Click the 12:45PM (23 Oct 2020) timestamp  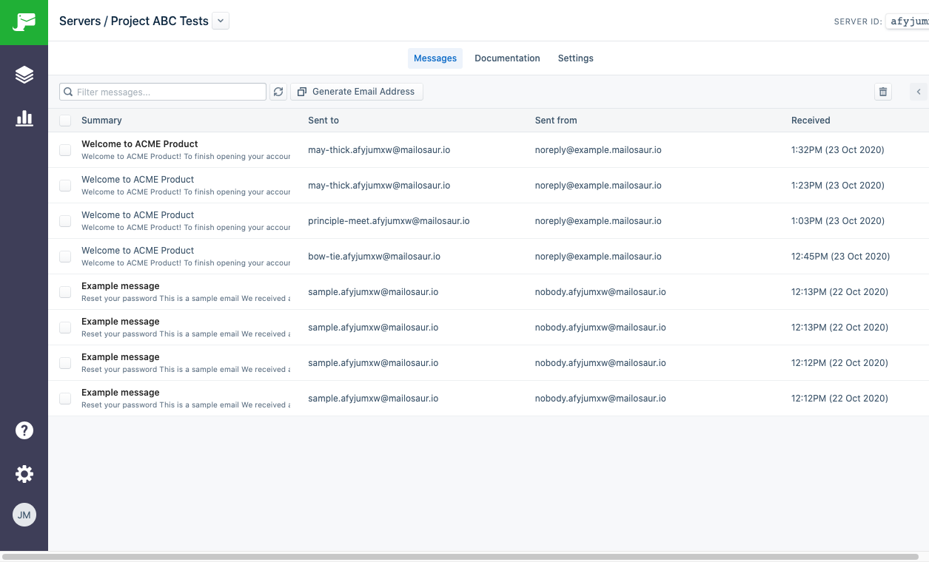coord(840,257)
